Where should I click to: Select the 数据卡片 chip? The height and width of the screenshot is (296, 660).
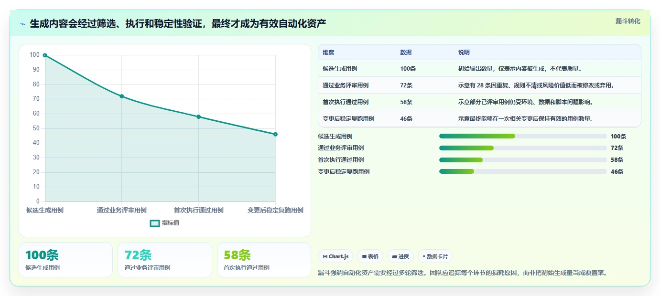tap(435, 256)
